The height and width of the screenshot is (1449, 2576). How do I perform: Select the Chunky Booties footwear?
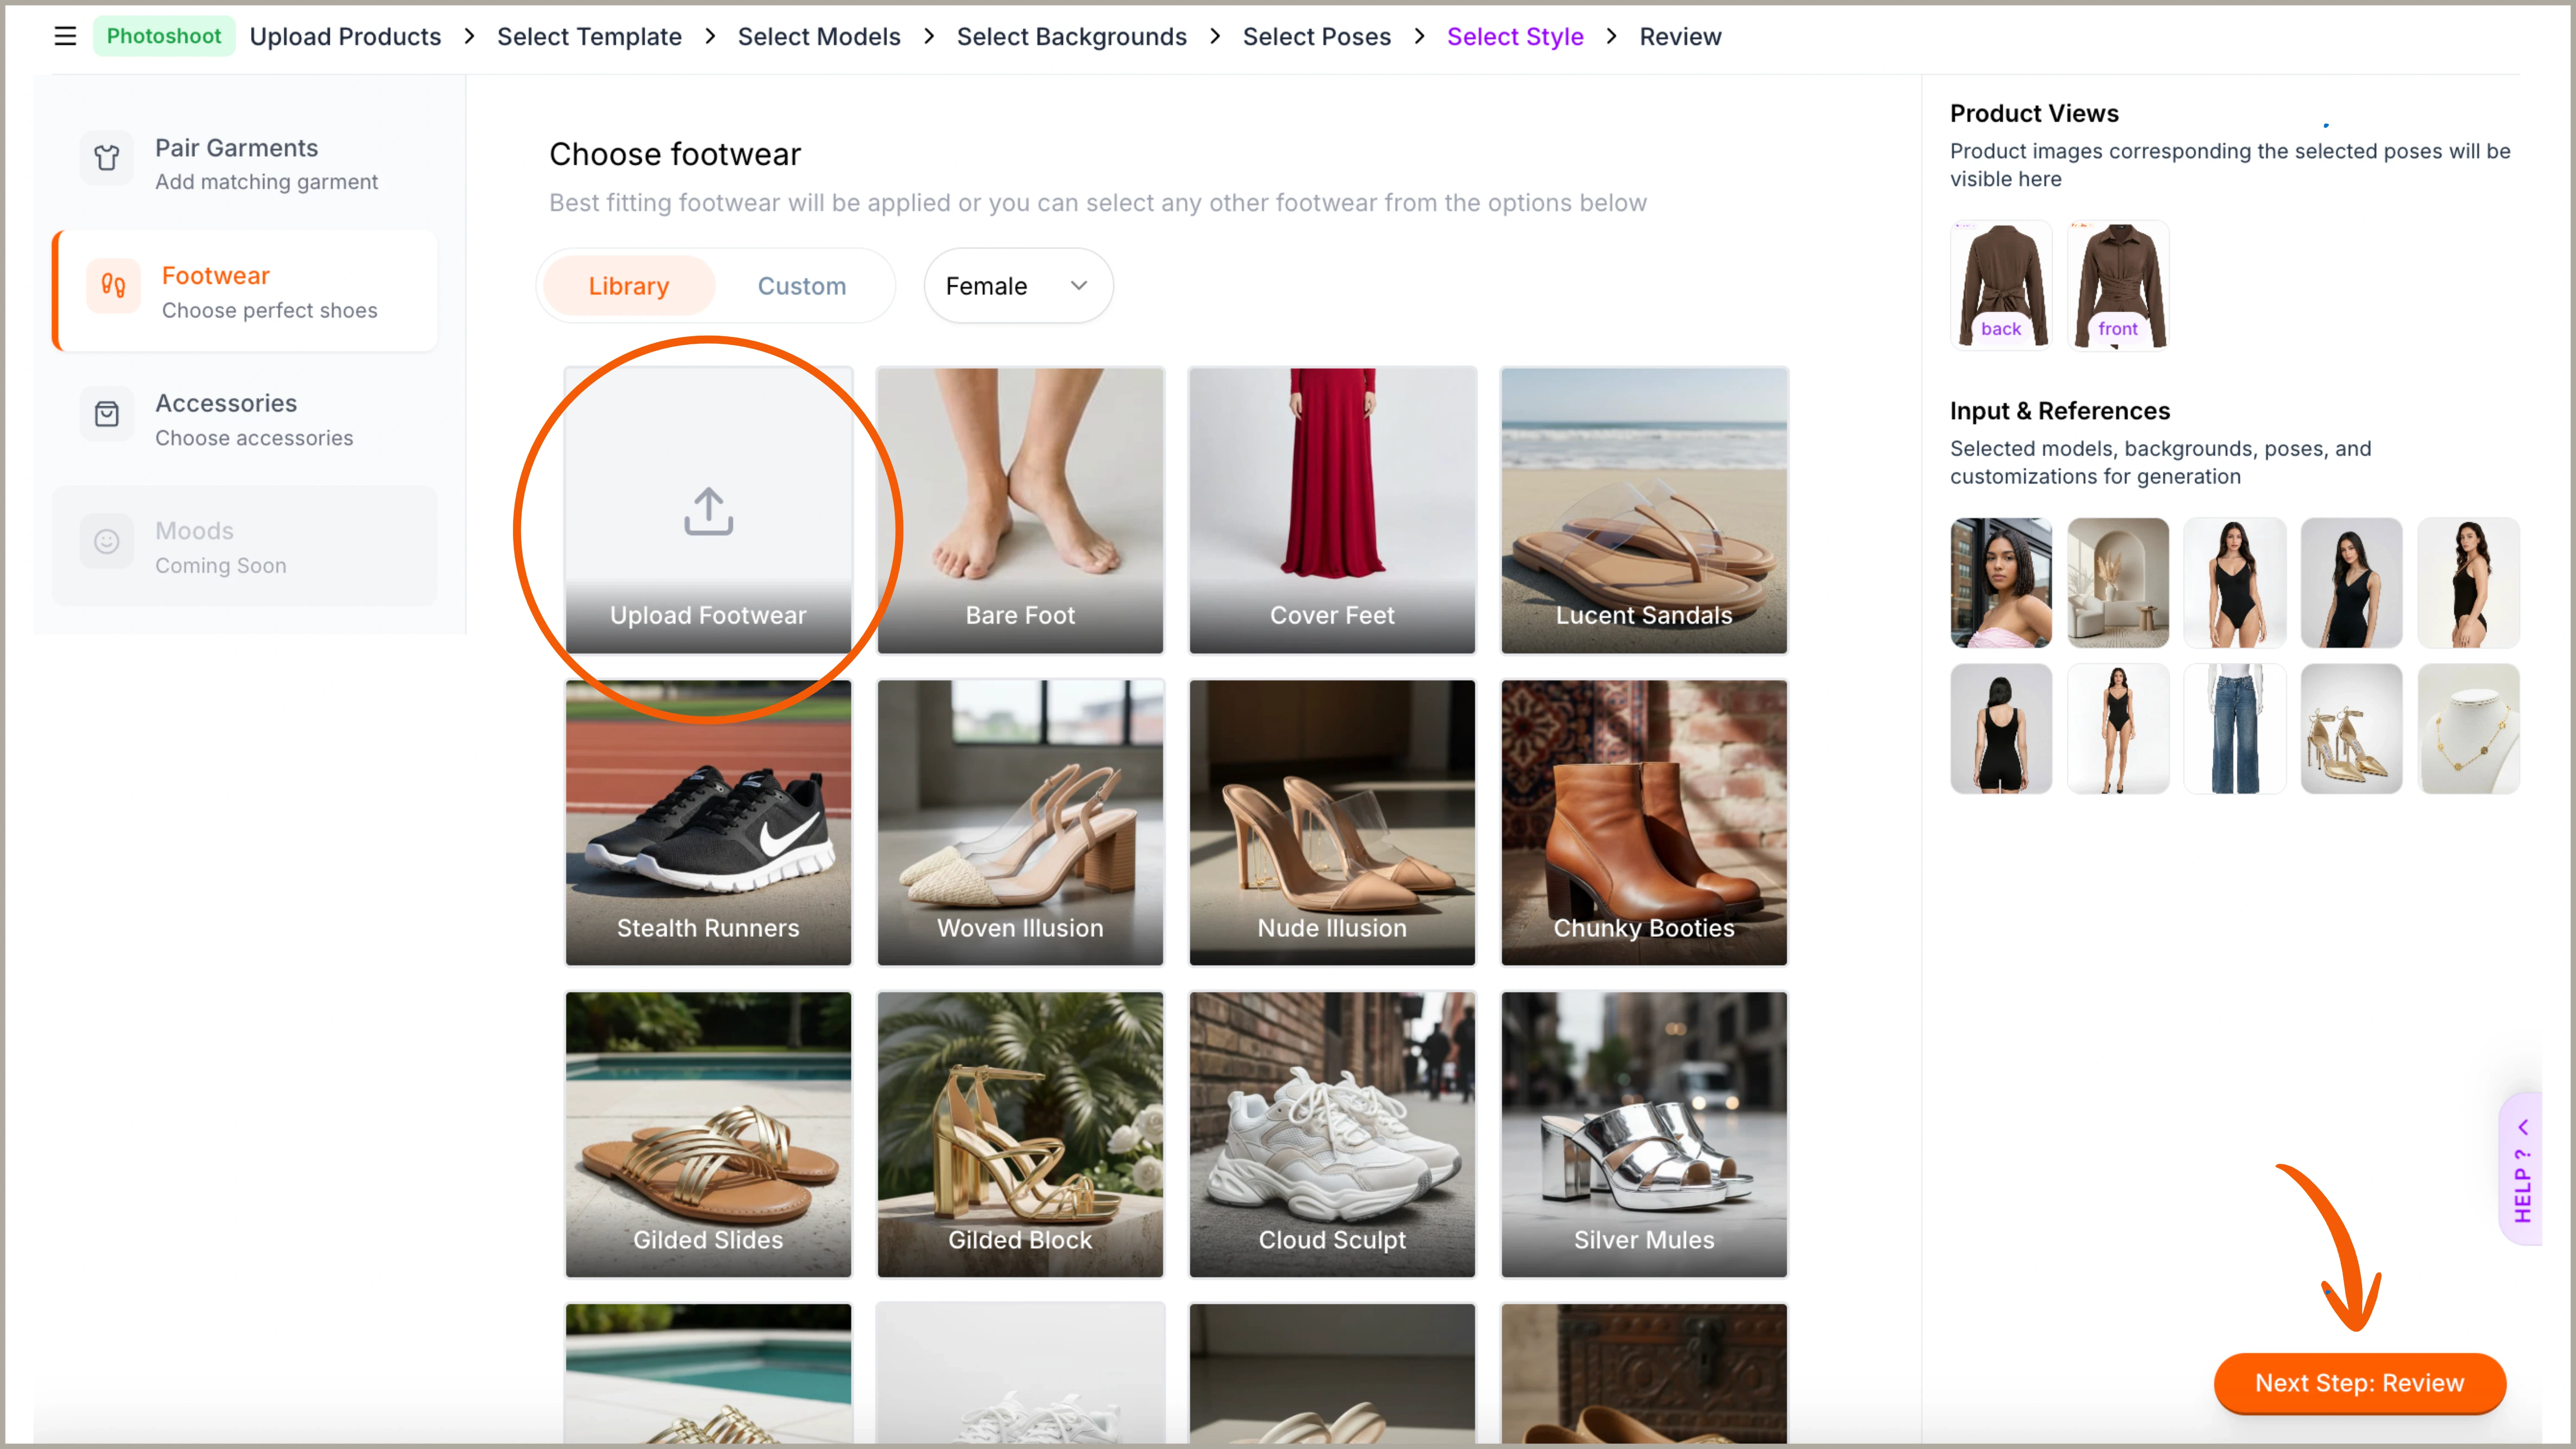1643,822
